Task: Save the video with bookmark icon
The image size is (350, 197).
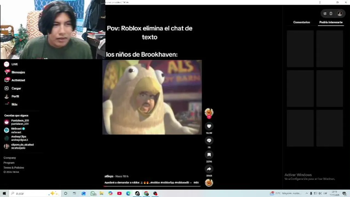Action: click(209, 155)
